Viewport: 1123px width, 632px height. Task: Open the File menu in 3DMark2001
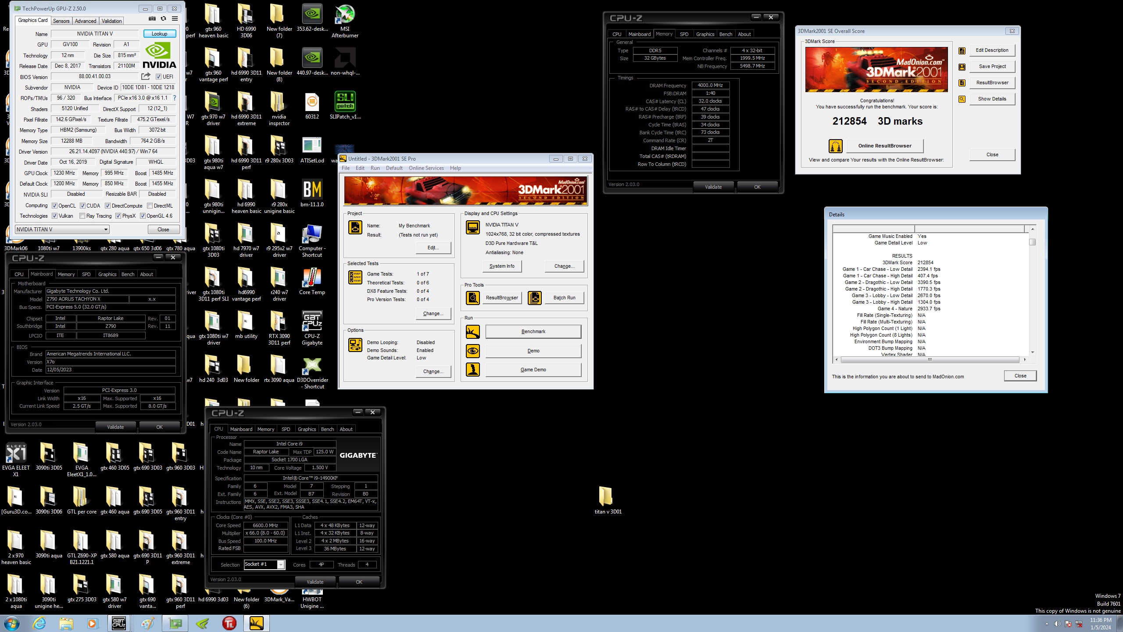pos(346,168)
